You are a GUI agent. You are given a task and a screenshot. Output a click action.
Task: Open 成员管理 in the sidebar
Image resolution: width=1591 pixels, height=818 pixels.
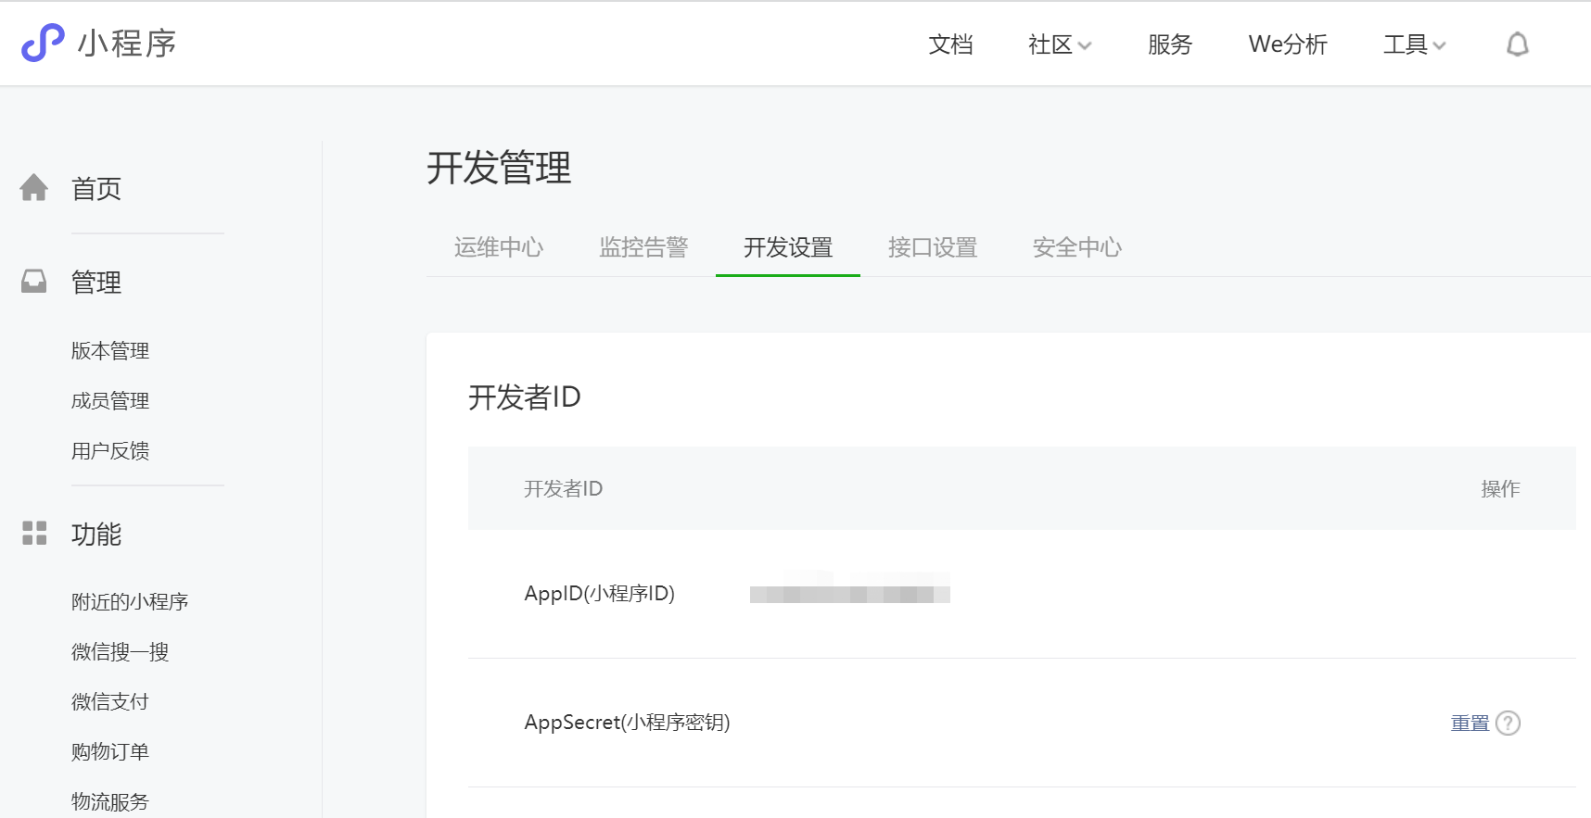click(x=110, y=400)
